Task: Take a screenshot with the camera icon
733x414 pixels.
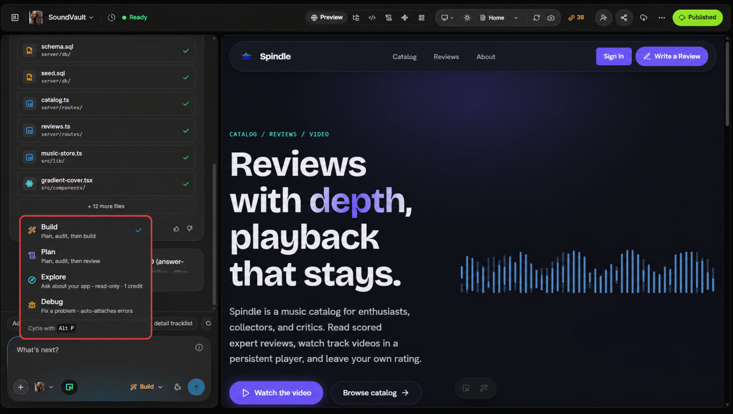Action: (x=551, y=18)
